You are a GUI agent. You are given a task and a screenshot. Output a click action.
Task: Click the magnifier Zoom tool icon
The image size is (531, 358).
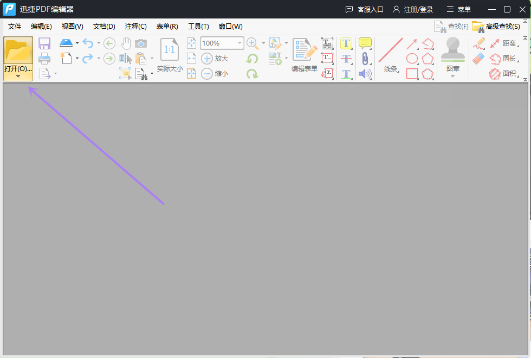[x=252, y=43]
